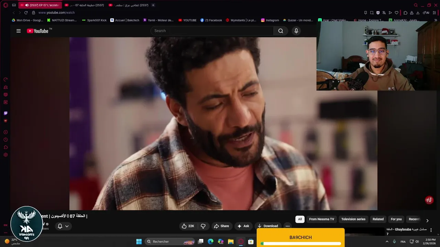Open the Mon Drive Google bookmark

pyautogui.click(x=27, y=20)
